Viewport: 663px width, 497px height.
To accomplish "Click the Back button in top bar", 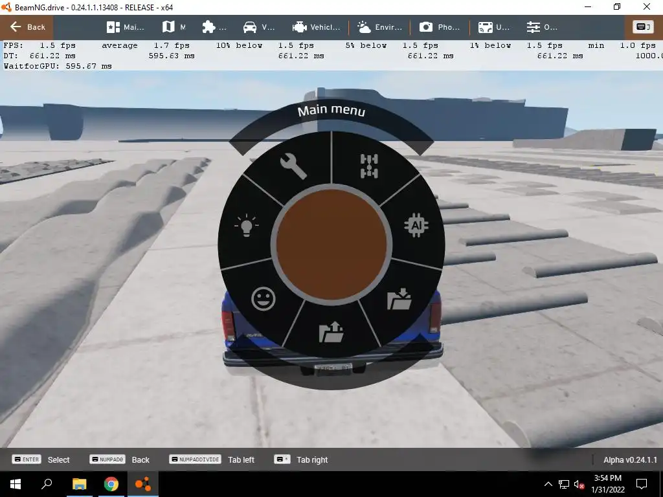I will pos(27,27).
